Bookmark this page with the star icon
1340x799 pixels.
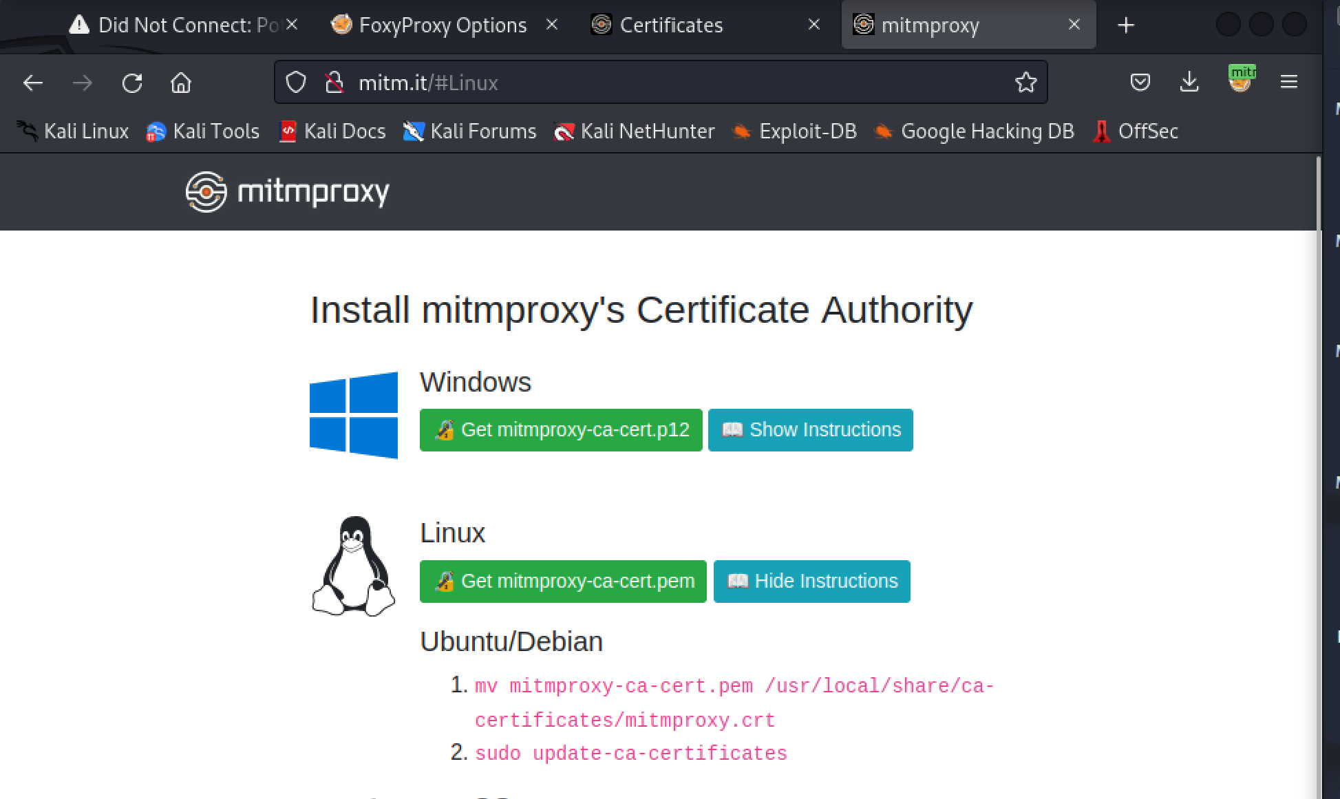[x=1025, y=83]
